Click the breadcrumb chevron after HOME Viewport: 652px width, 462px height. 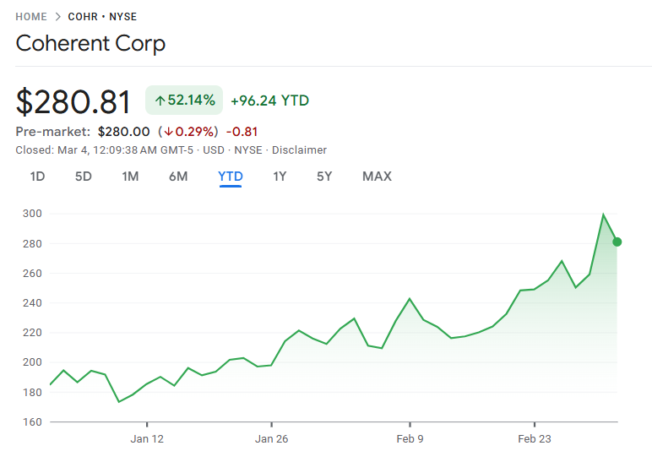point(57,17)
